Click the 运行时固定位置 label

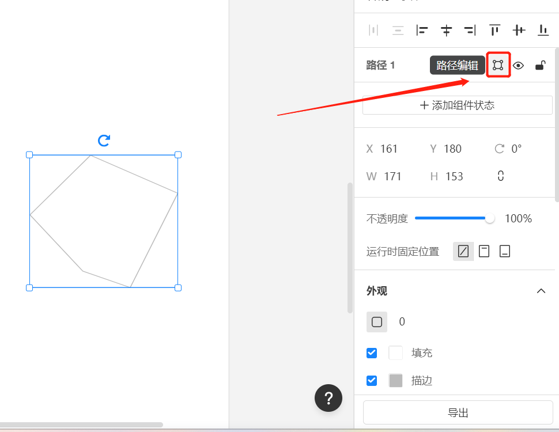click(402, 252)
